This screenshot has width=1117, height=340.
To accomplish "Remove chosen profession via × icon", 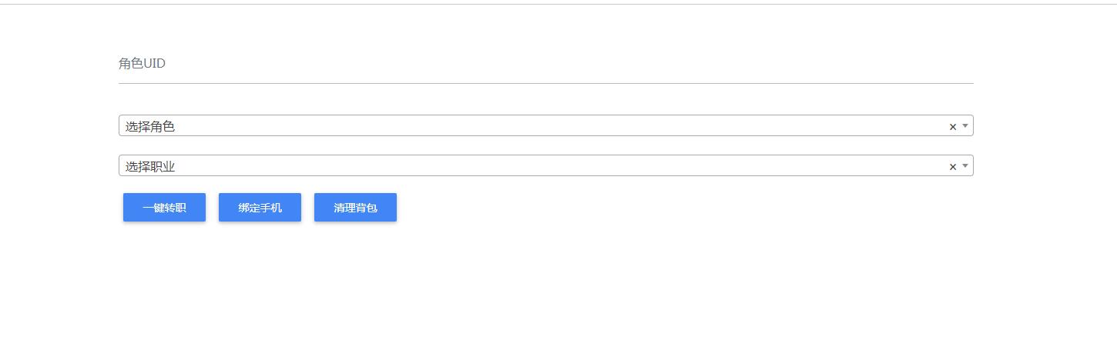I will (952, 166).
